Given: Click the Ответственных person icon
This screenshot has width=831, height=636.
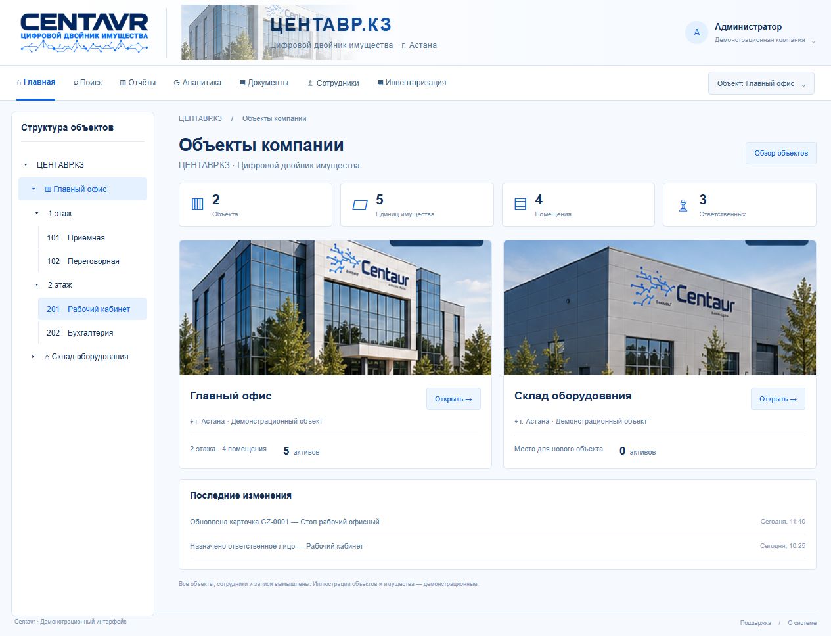Looking at the screenshot, I should click(x=683, y=205).
